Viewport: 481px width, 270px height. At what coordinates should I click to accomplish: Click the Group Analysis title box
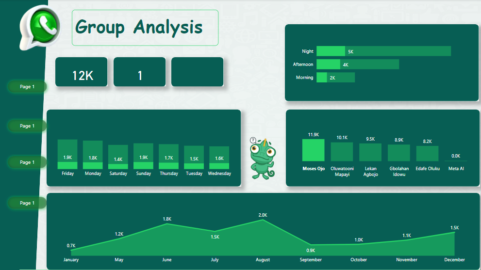145,28
